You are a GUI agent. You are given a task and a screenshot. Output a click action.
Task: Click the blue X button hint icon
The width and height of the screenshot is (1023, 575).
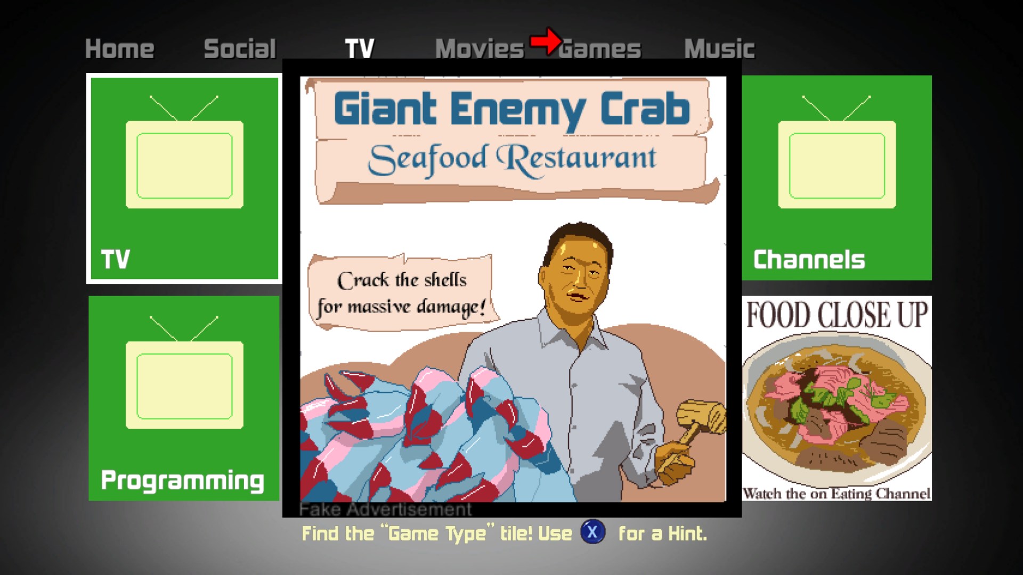592,532
